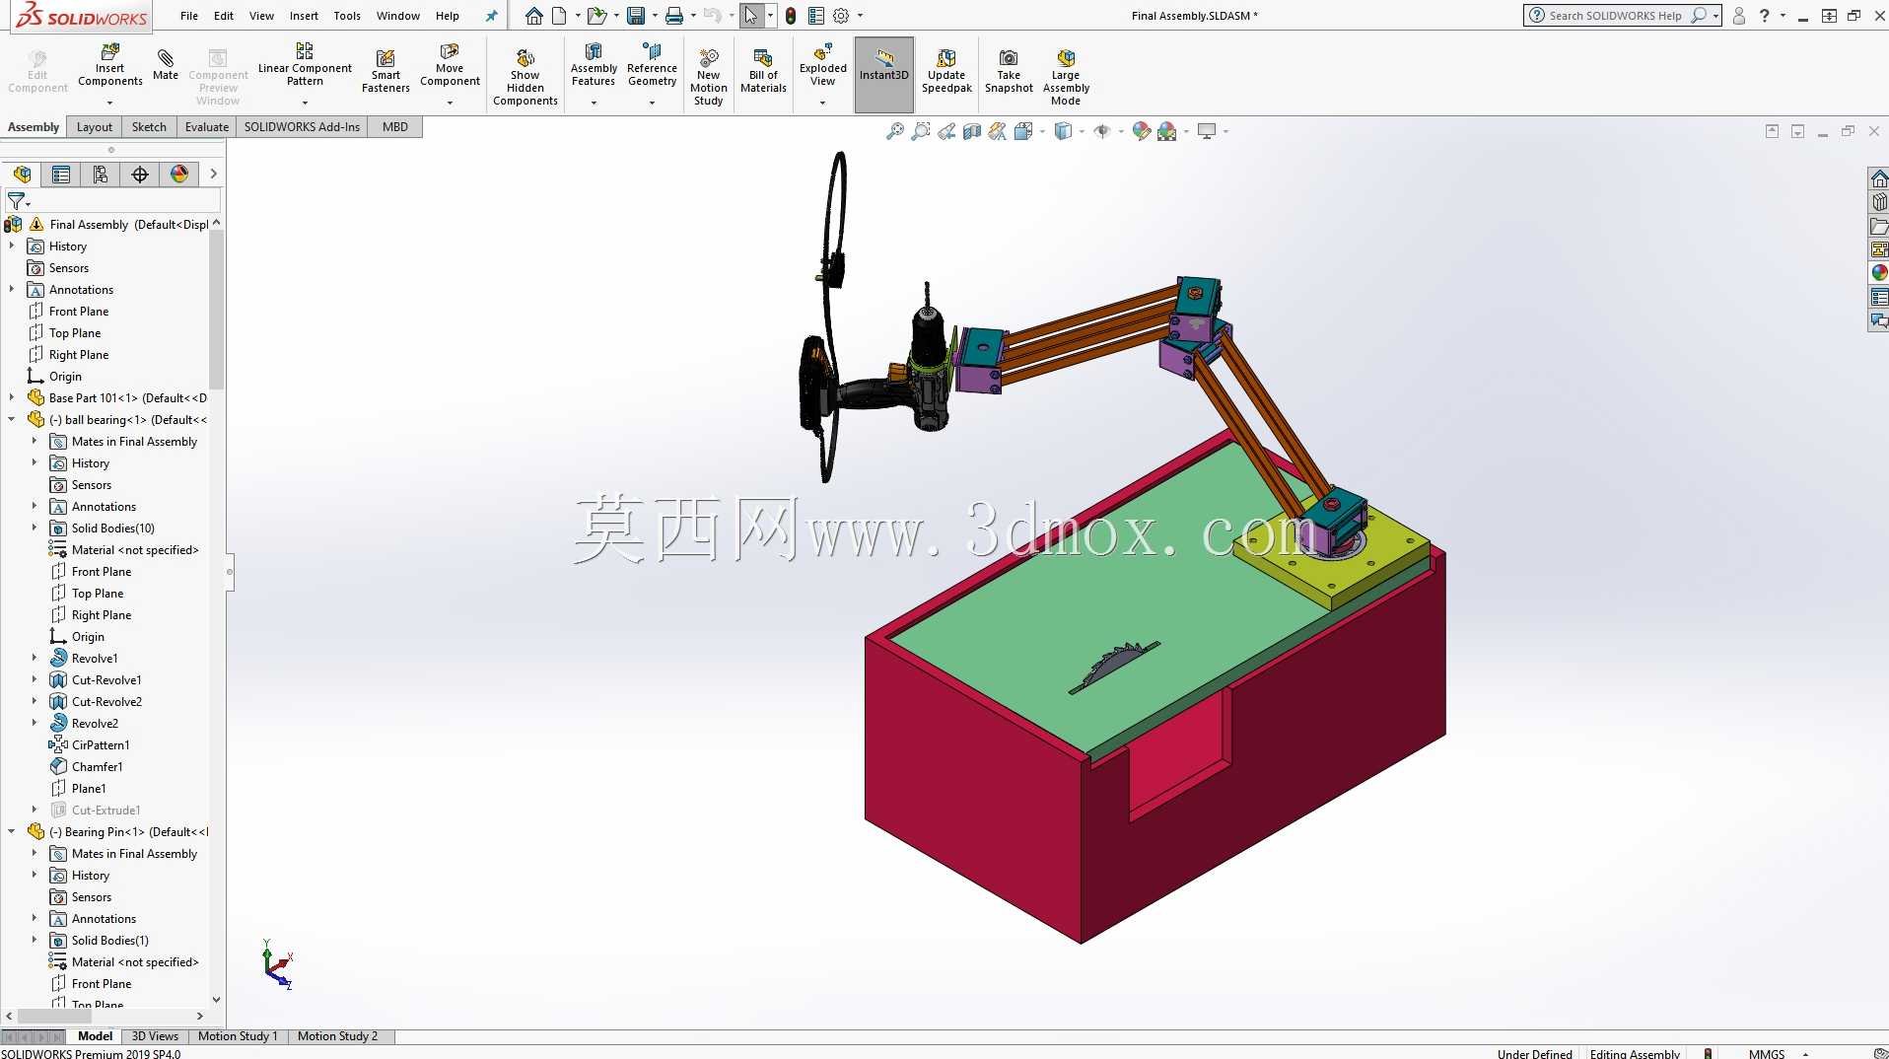Open the Smart Fasteners tool

385,71
